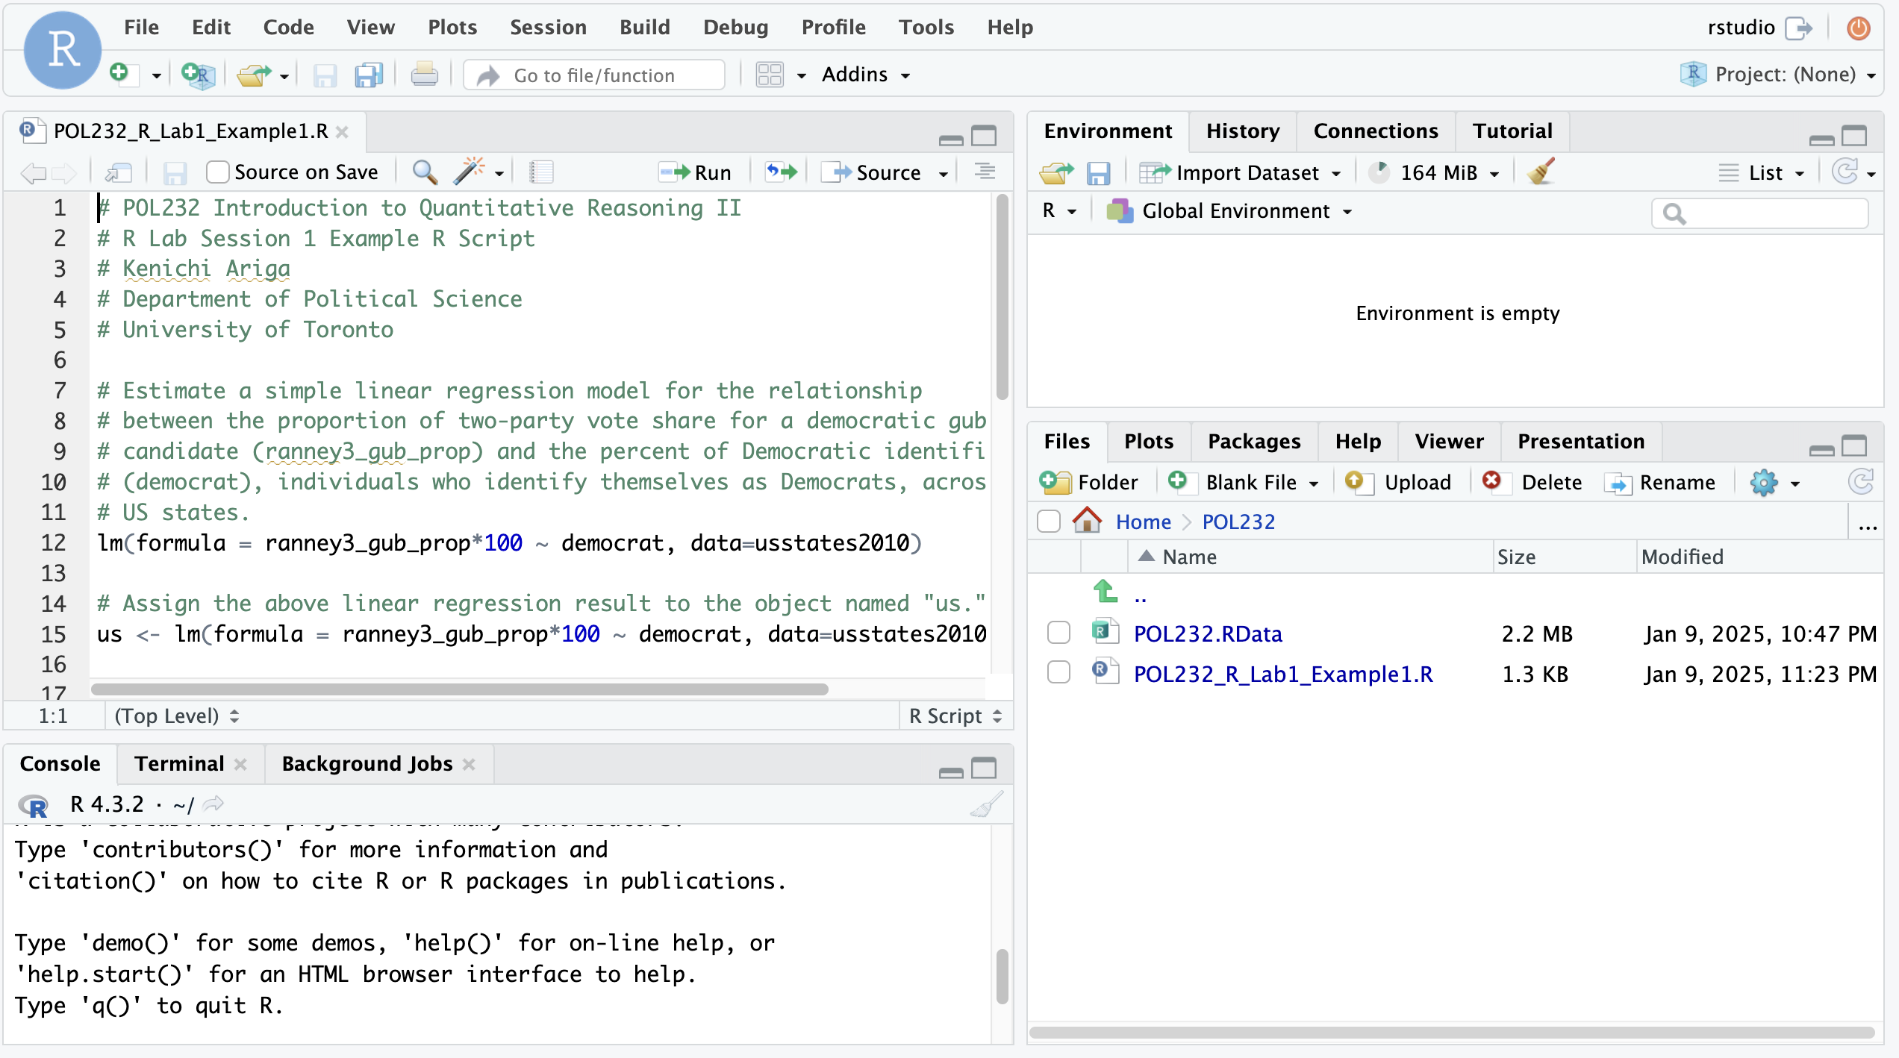Viewport: 1899px width, 1058px height.
Task: Open the (Top Level) scope selector
Action: pos(176,716)
